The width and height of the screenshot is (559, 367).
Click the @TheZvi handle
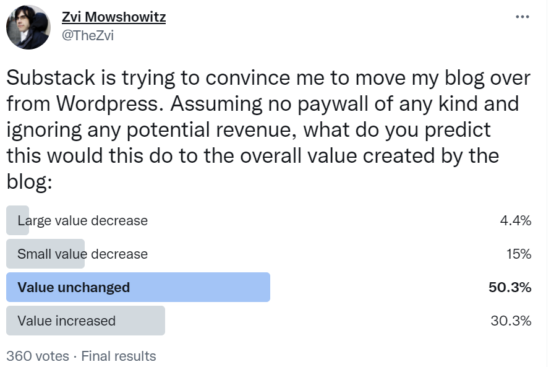[87, 35]
